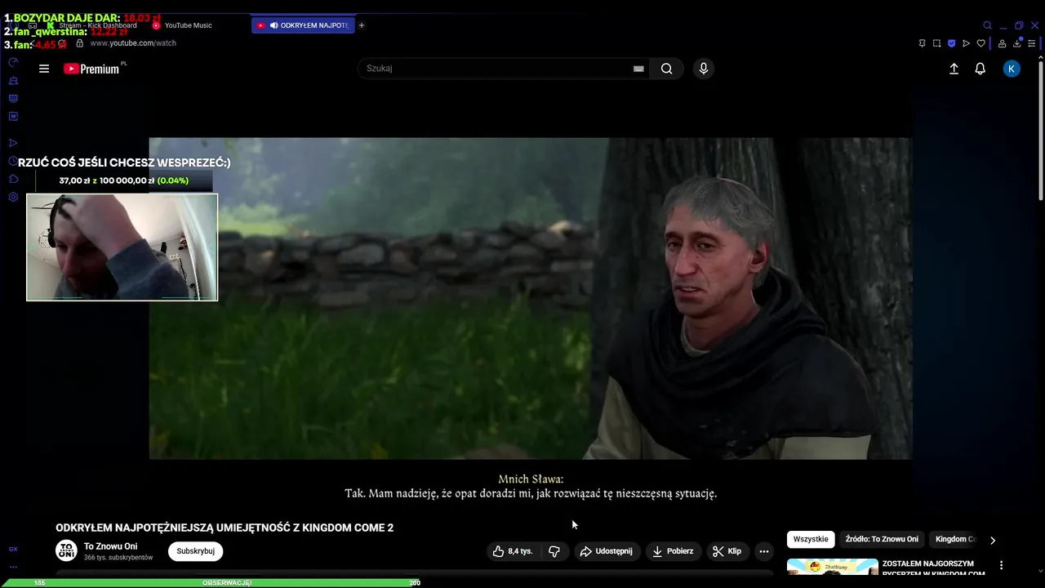Open the YouTube hamburger guide menu

[x=44, y=69]
